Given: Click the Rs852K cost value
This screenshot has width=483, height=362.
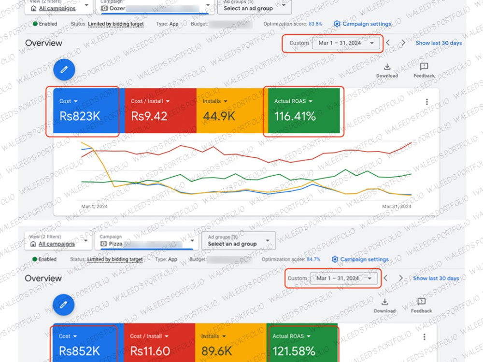Looking at the screenshot, I should [x=79, y=351].
